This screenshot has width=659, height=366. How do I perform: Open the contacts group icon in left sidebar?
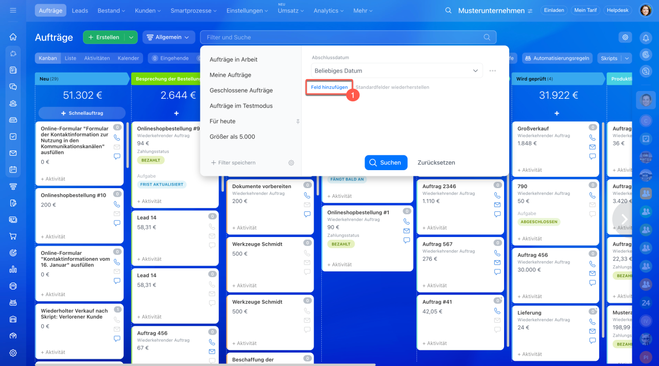point(13,103)
